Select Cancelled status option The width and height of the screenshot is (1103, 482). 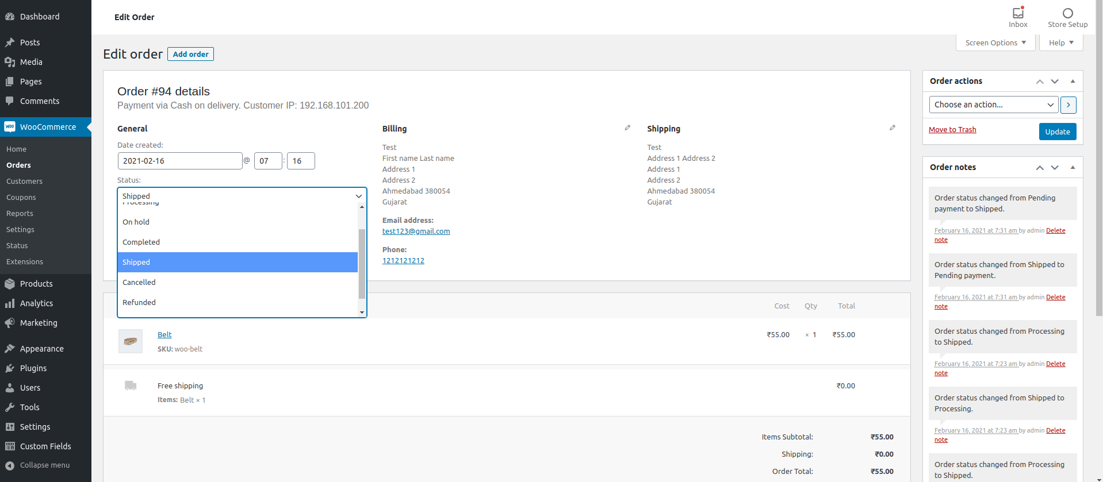238,282
